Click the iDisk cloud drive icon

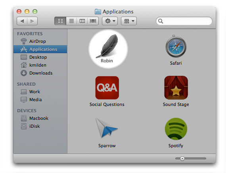pyautogui.click(x=24, y=126)
